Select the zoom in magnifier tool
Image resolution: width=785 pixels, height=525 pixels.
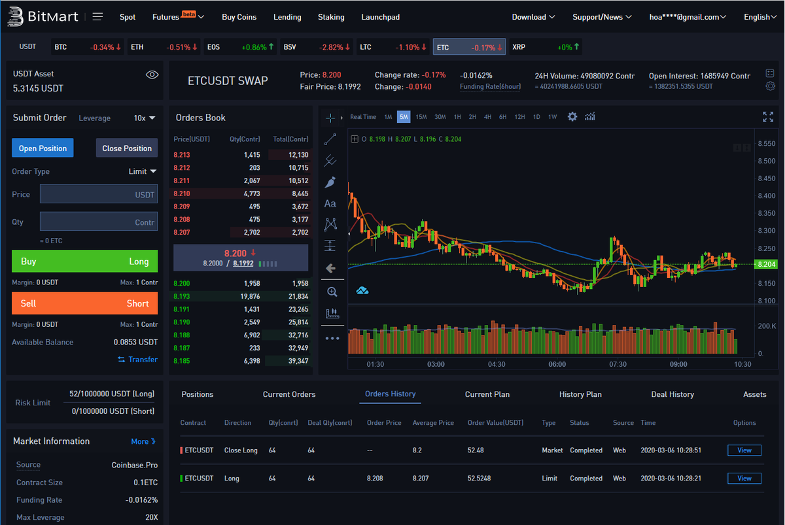(332, 292)
